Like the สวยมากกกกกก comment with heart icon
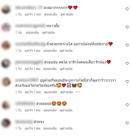Image resolution: width=131 pixels, height=136 pixels. tap(127, 9)
